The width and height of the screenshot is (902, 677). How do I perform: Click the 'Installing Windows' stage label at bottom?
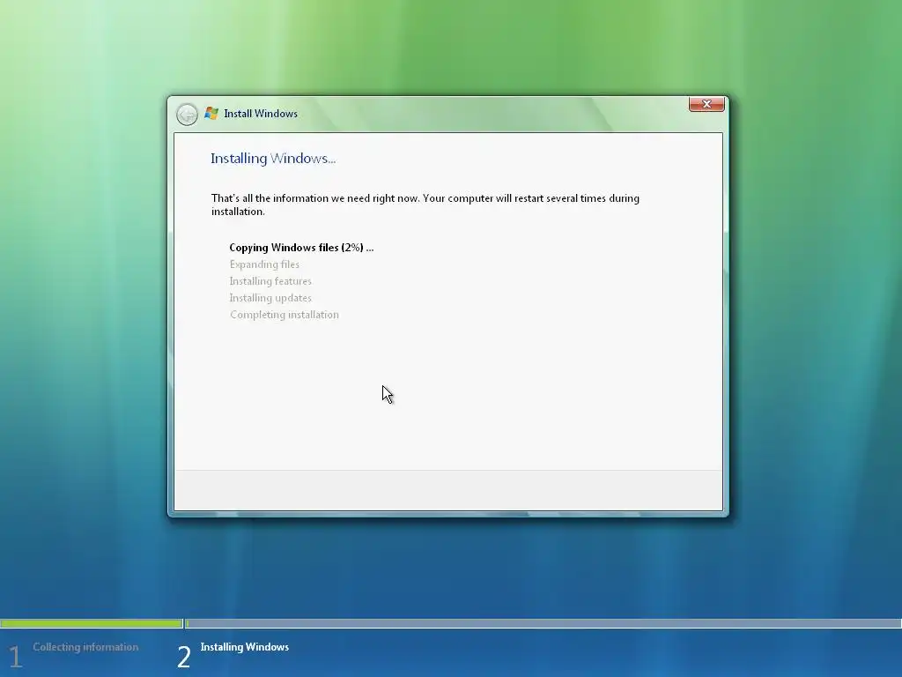coord(245,646)
